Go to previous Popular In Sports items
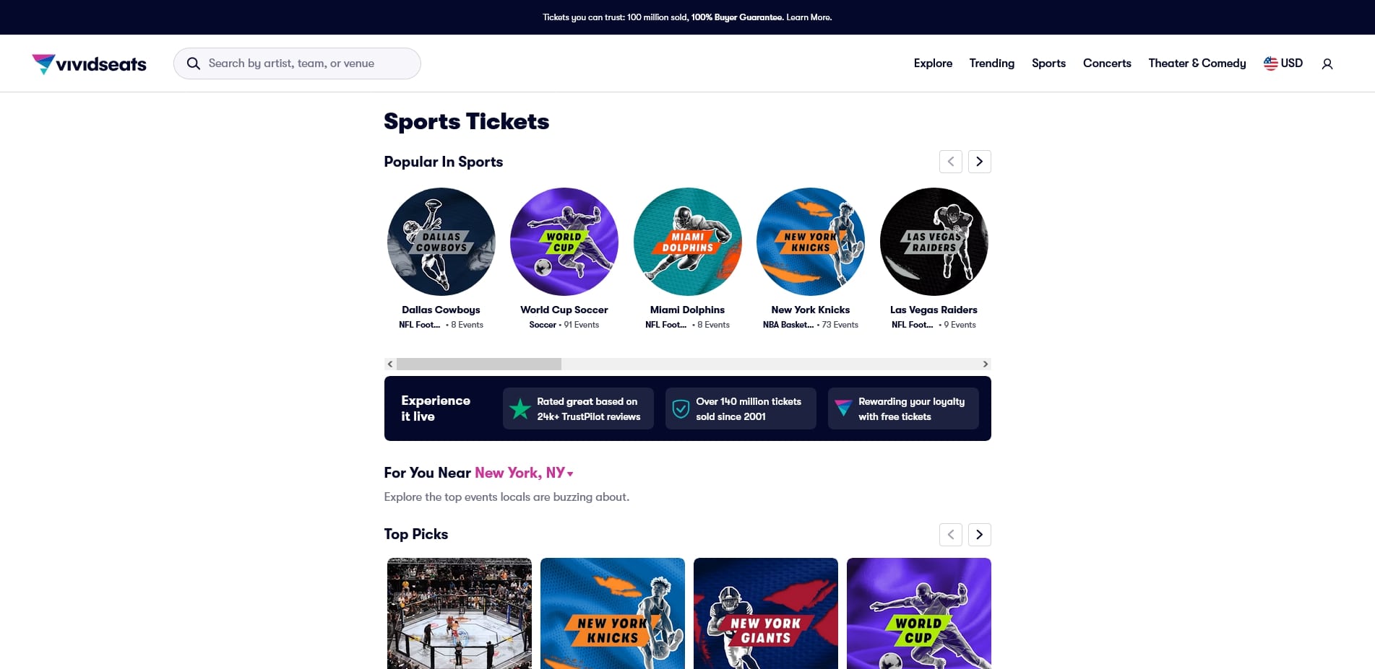The width and height of the screenshot is (1375, 669). point(950,162)
